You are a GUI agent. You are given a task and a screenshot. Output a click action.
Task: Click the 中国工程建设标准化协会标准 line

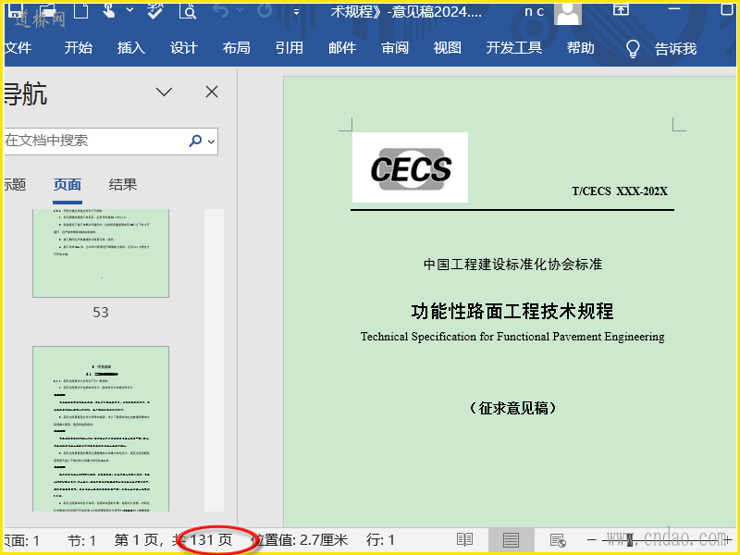[x=512, y=265]
